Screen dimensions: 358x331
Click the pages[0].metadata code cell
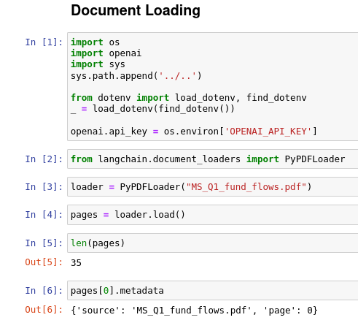pos(212,290)
